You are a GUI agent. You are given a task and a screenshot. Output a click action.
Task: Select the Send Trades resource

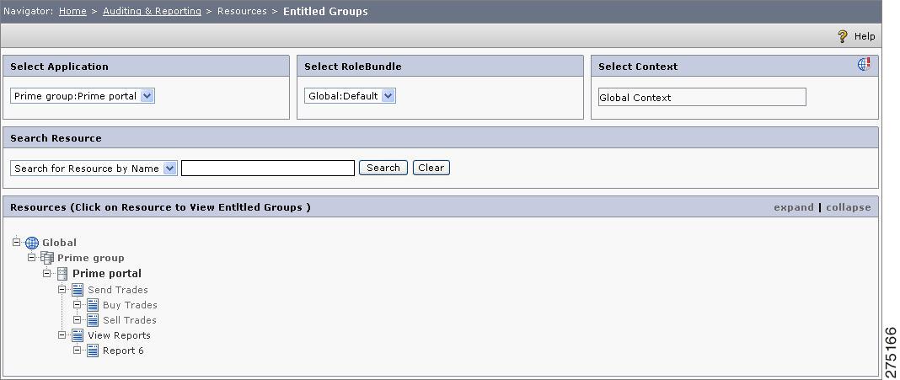(x=118, y=290)
